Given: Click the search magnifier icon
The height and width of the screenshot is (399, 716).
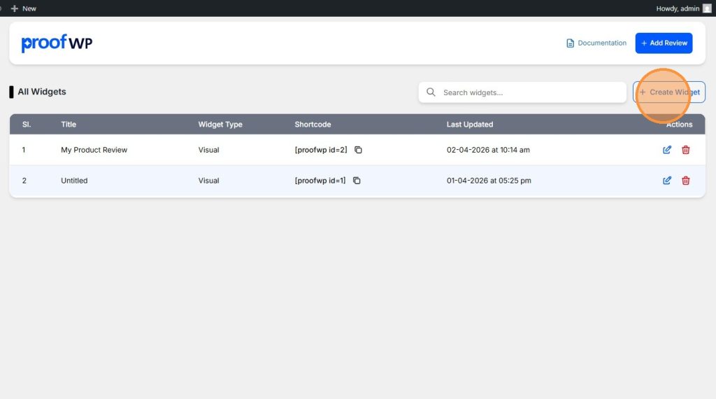Looking at the screenshot, I should point(431,92).
